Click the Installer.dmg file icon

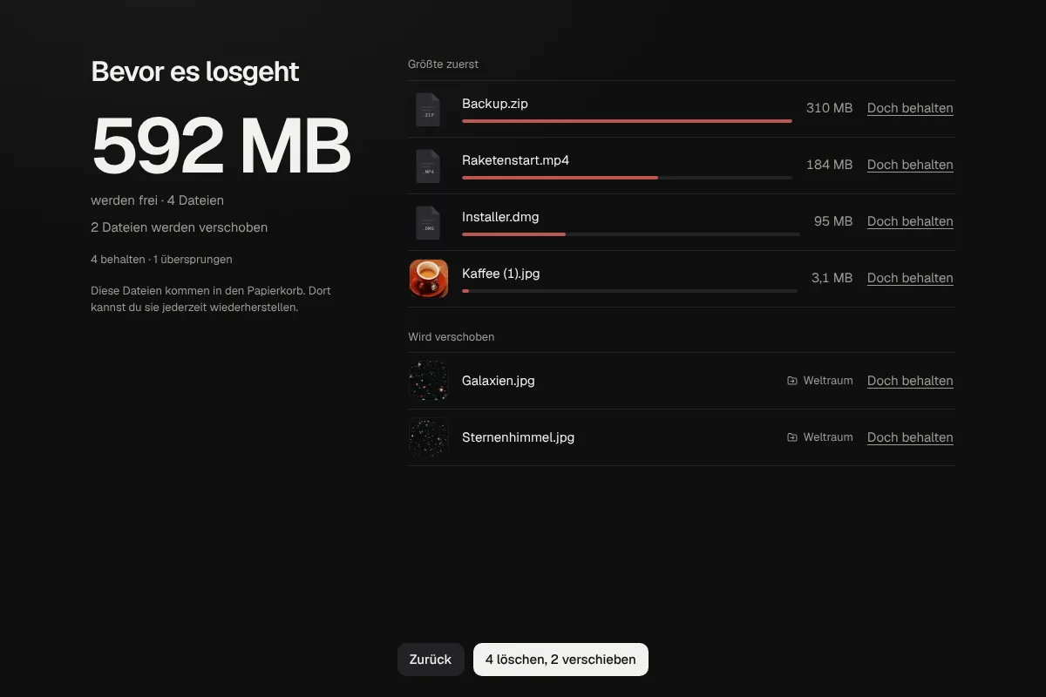[x=428, y=222]
